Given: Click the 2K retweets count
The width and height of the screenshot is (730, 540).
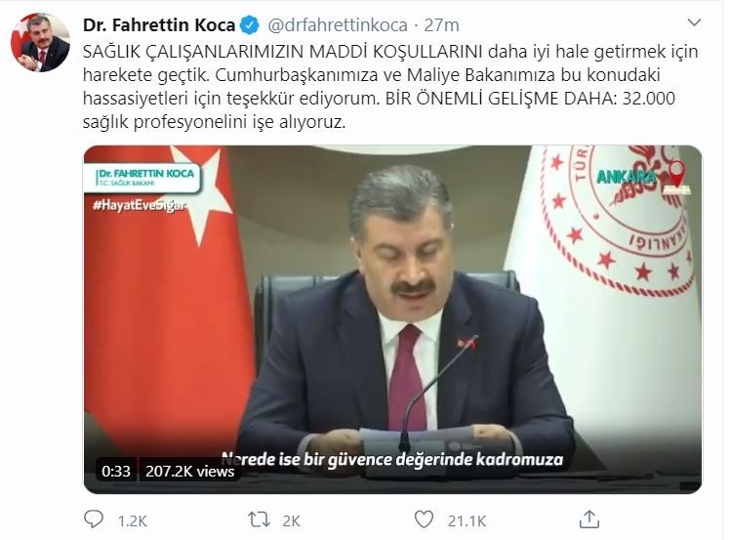Looking at the screenshot, I should [292, 520].
